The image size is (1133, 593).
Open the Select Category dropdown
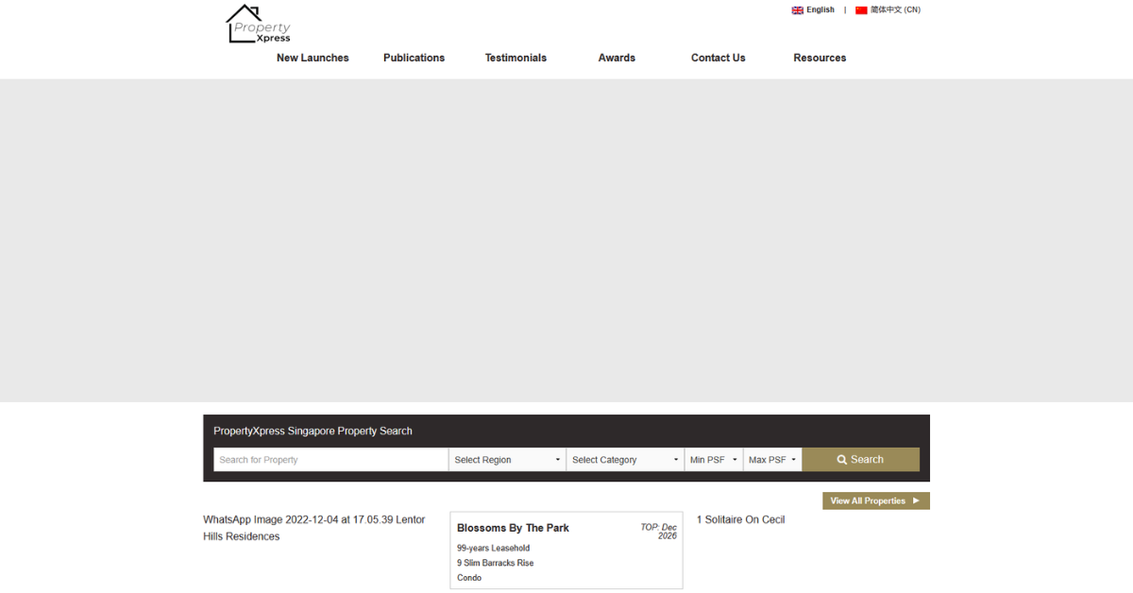tap(625, 460)
